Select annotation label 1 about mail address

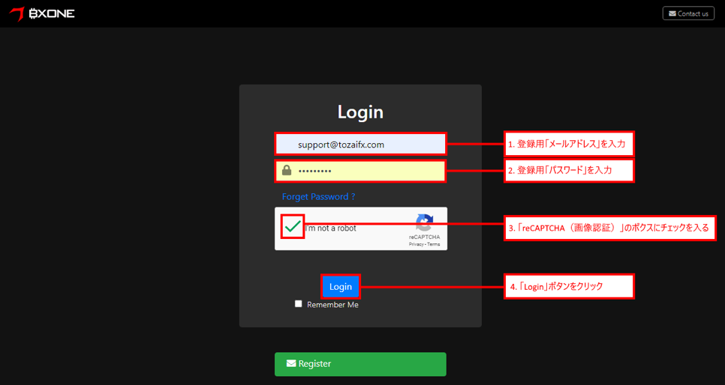[x=569, y=144]
